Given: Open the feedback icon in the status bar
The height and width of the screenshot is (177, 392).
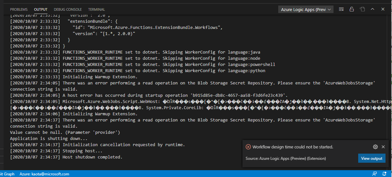Looking at the screenshot, I should 374,174.
